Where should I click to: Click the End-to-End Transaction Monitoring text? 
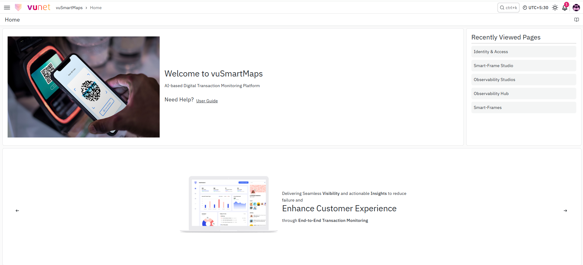333,221
